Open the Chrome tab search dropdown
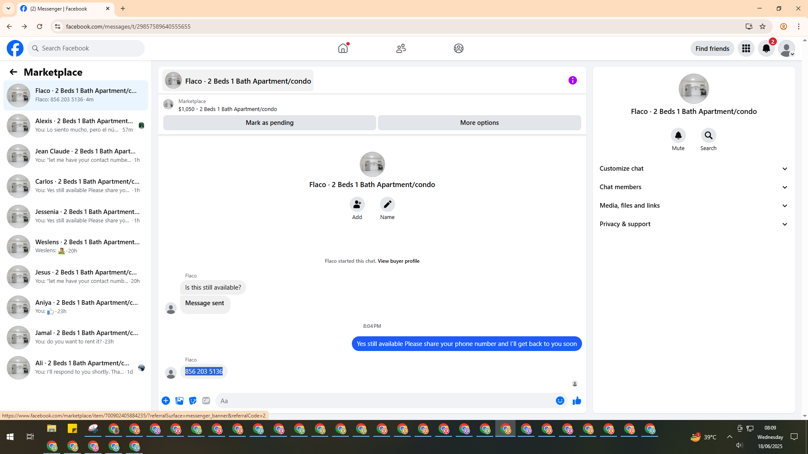808x454 pixels. click(8, 8)
